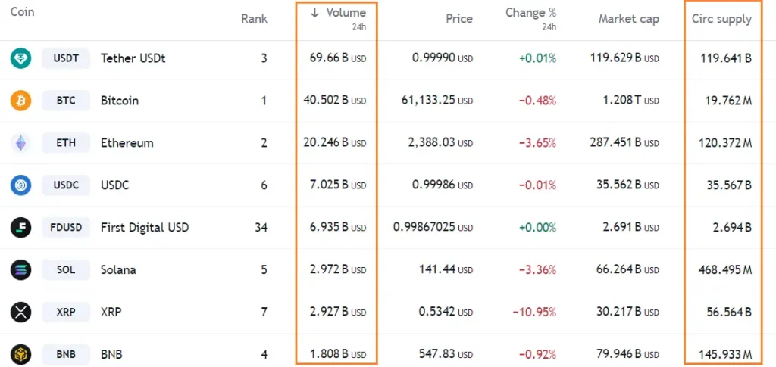Click the down arrow sort icon beside Volume
776x367 pixels.
(314, 14)
